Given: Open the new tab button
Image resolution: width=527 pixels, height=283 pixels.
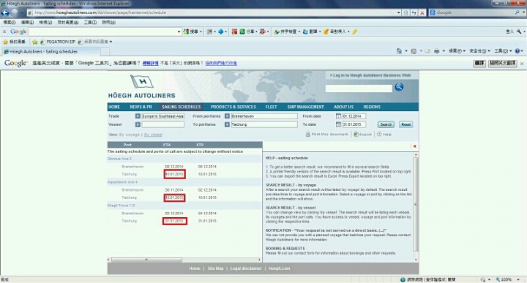Looking at the screenshot, I should 105,51.
